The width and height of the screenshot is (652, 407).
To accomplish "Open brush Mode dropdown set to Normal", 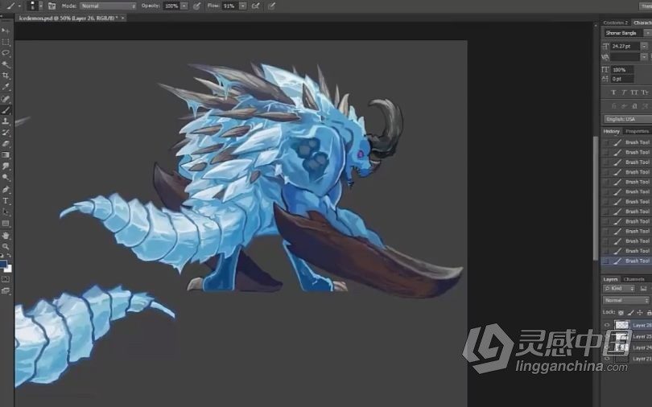I will (x=108, y=6).
